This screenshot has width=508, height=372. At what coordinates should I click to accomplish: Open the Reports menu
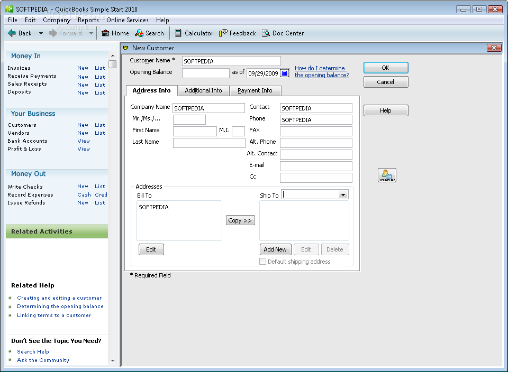click(88, 20)
